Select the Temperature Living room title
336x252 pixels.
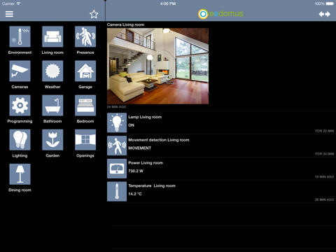[152, 185]
